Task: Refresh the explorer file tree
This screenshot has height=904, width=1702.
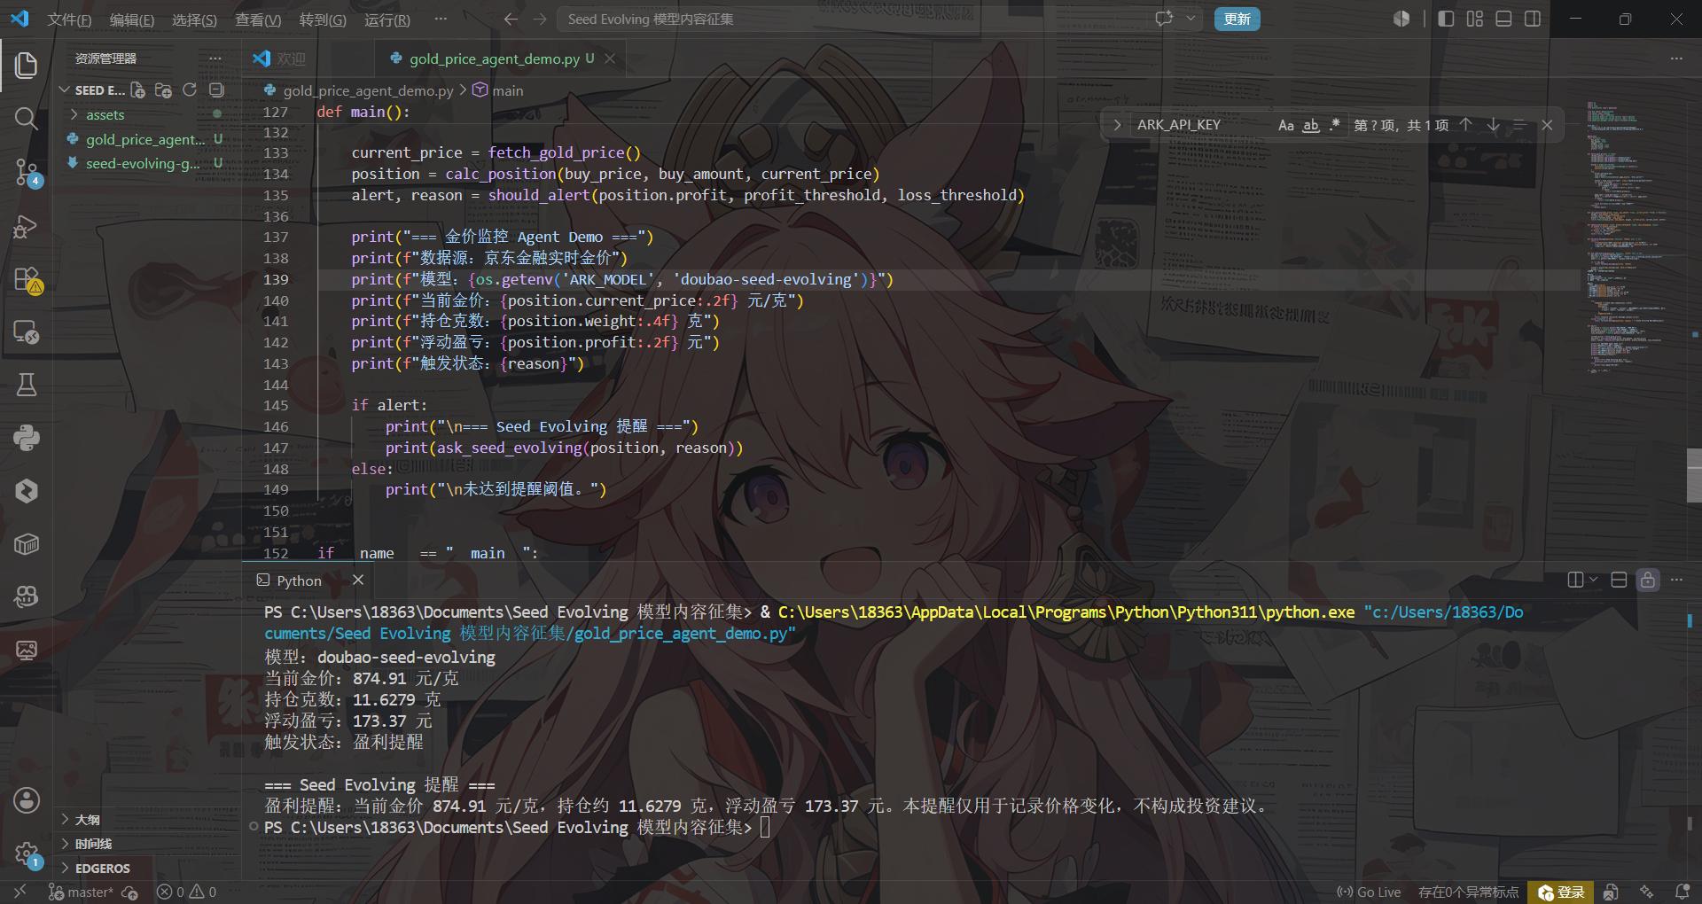Action: click(190, 90)
